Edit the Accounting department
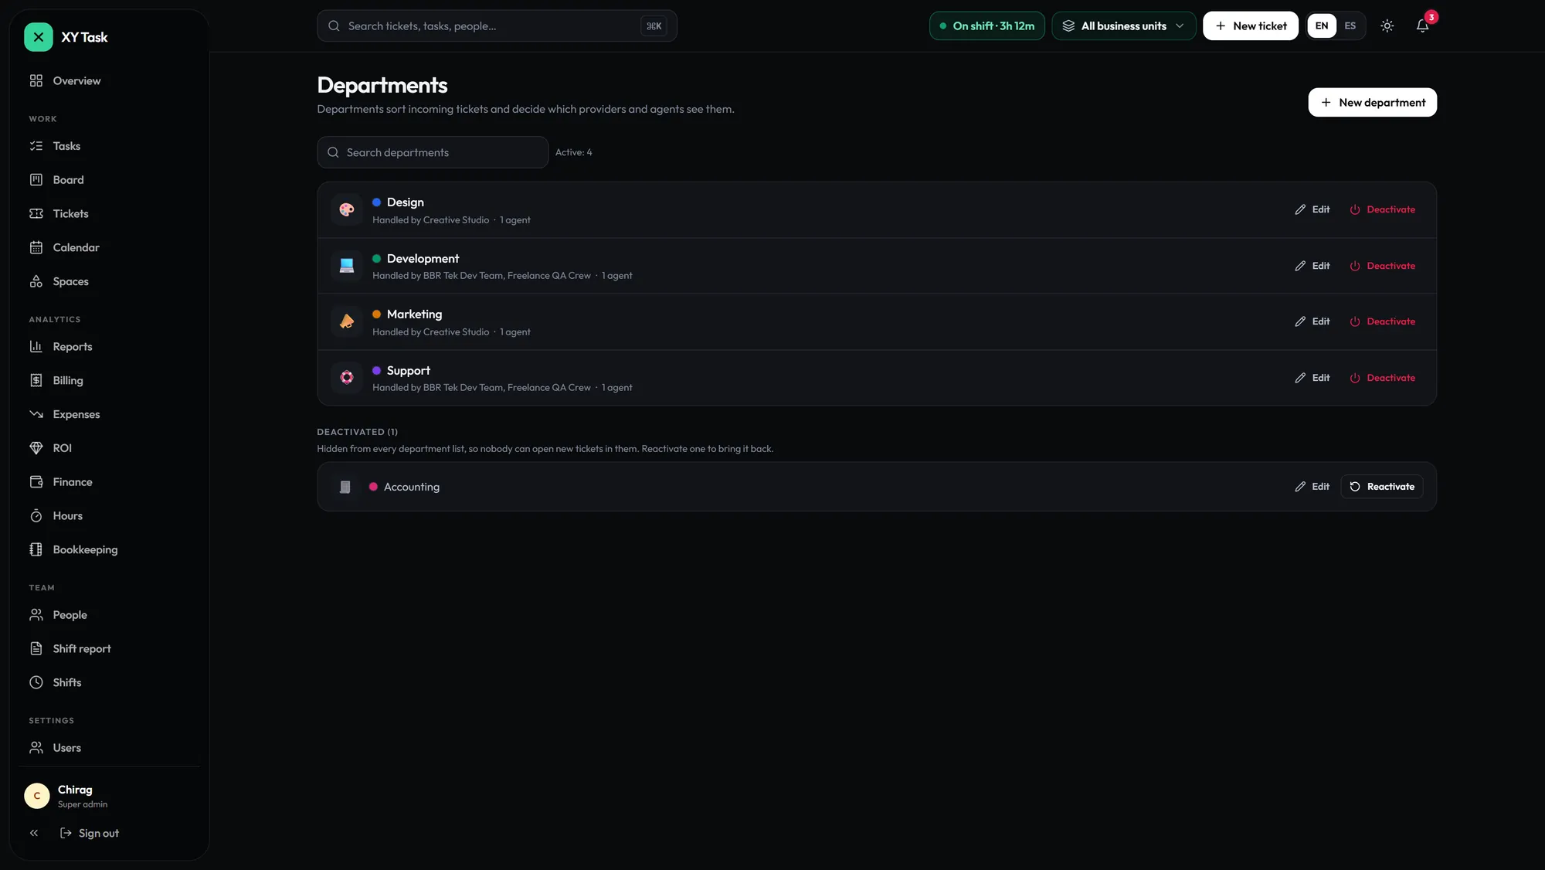Image resolution: width=1545 pixels, height=870 pixels. pyautogui.click(x=1312, y=487)
